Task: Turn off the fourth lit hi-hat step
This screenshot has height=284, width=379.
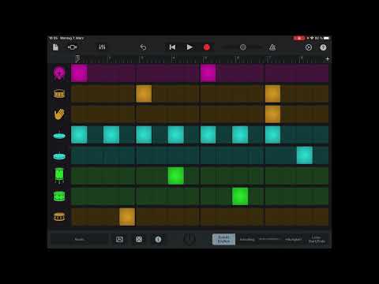Action: tap(176, 135)
